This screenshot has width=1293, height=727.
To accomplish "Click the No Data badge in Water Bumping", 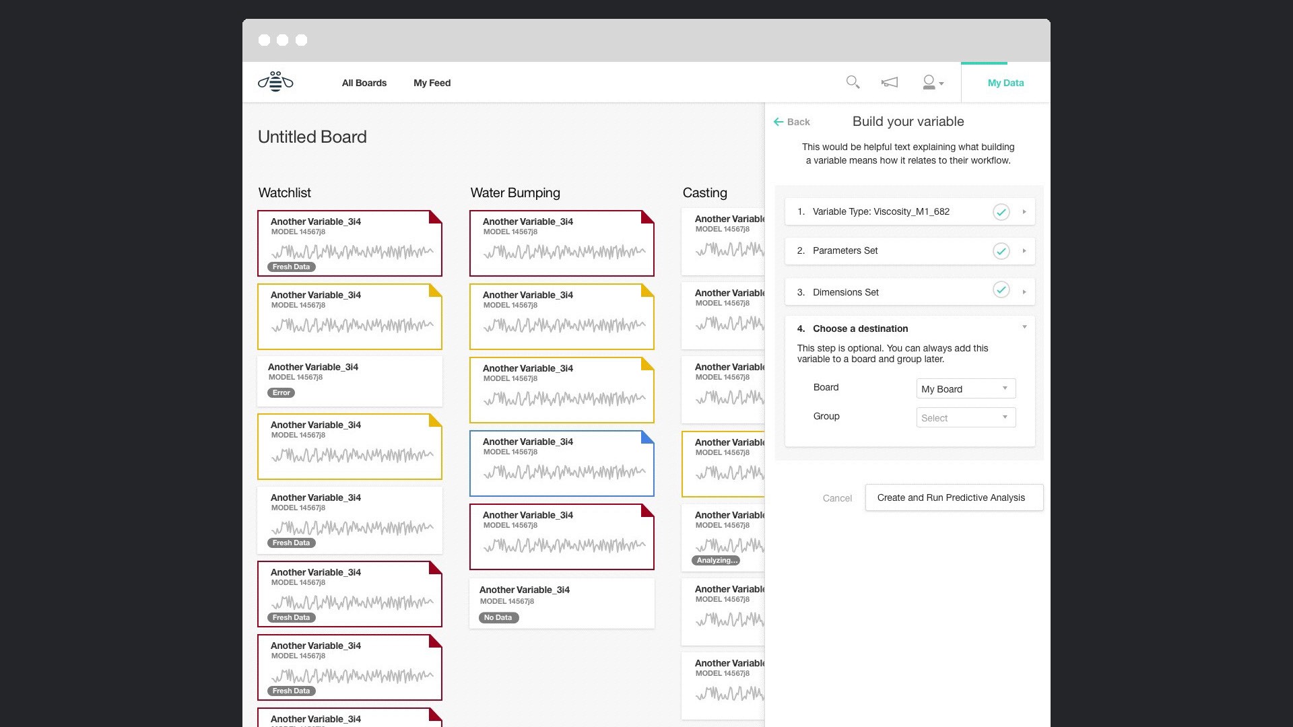I will [x=498, y=617].
